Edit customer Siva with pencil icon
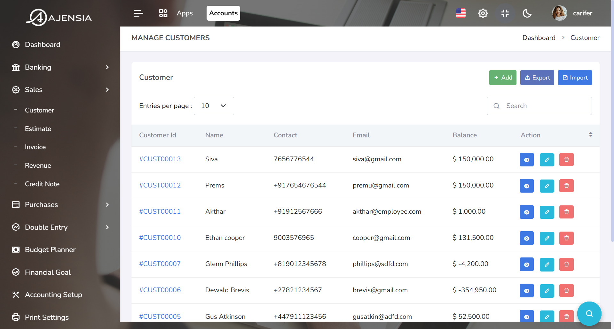Image resolution: width=614 pixels, height=329 pixels. pyautogui.click(x=547, y=159)
